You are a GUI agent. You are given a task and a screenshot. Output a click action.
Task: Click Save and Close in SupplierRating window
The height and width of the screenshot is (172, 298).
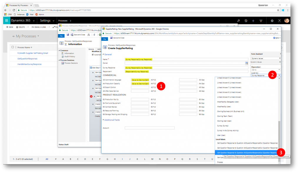click(x=117, y=38)
